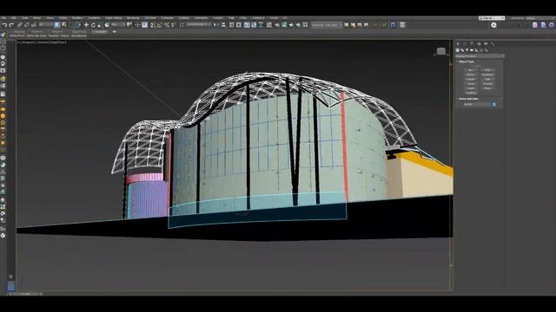Open the Align tool
The width and height of the screenshot is (556, 312).
click(x=223, y=25)
